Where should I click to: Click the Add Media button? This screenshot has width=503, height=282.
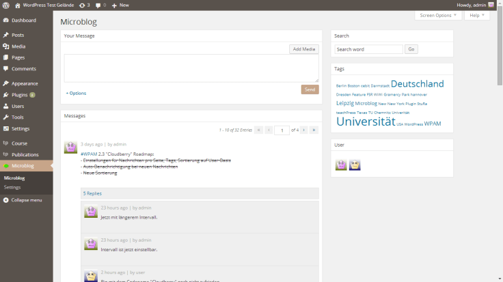[304, 49]
